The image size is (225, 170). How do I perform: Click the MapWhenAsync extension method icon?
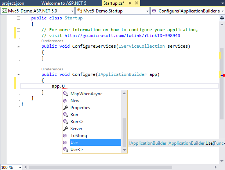66,94
